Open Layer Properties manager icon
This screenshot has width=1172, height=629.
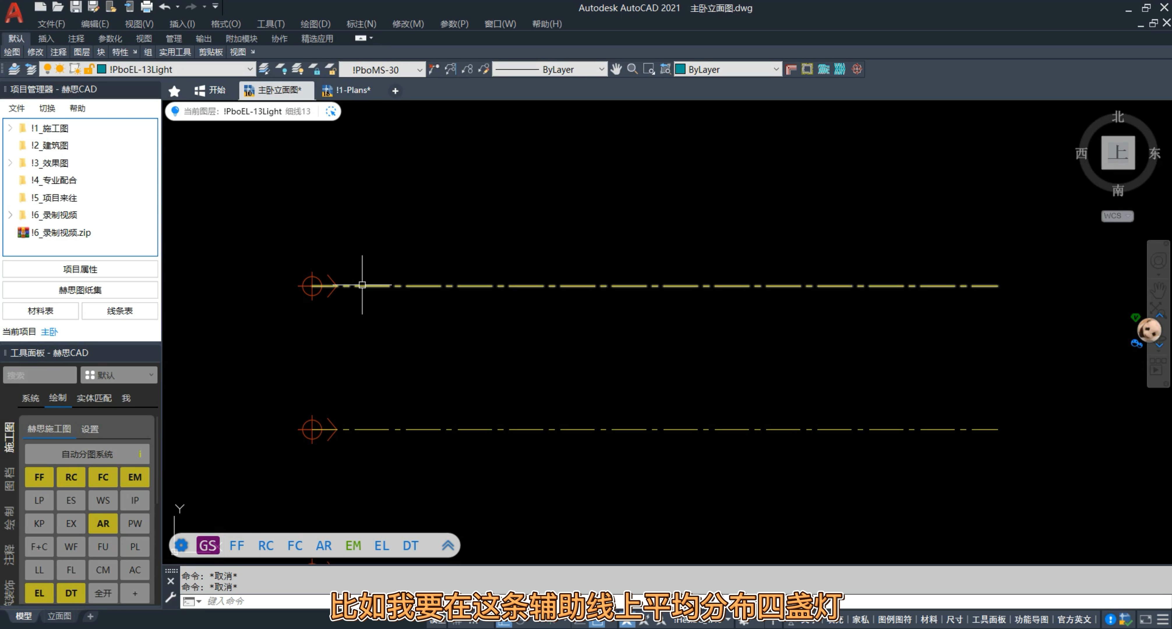click(x=14, y=69)
